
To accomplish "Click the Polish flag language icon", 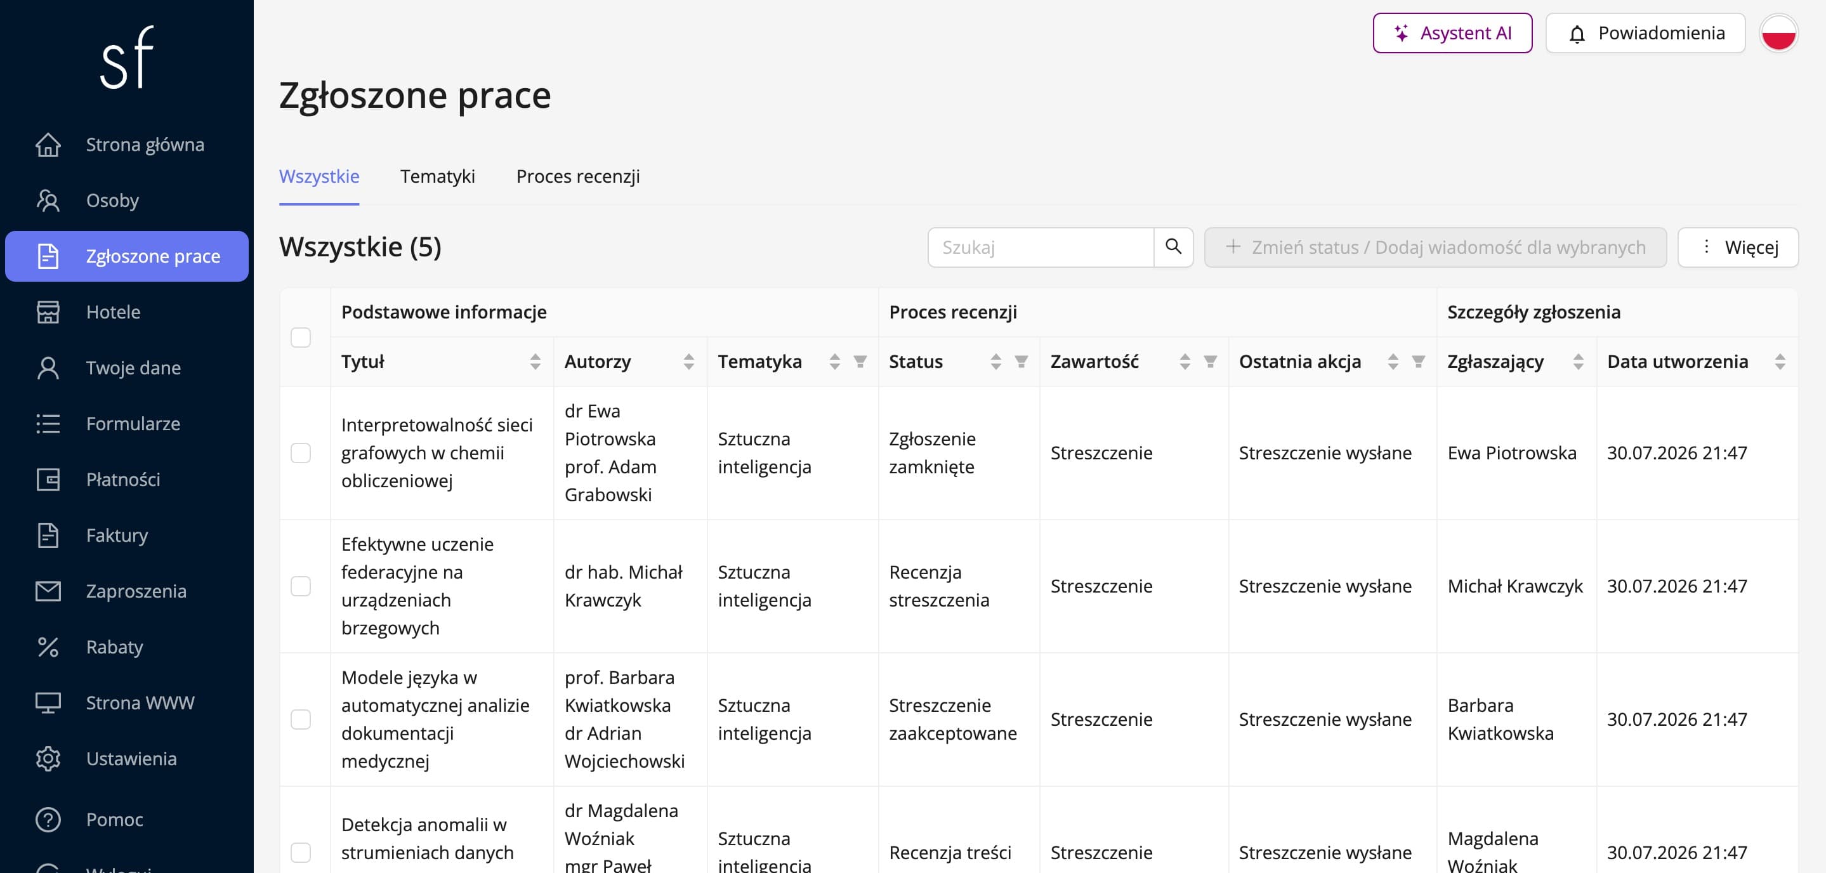I will [1778, 33].
